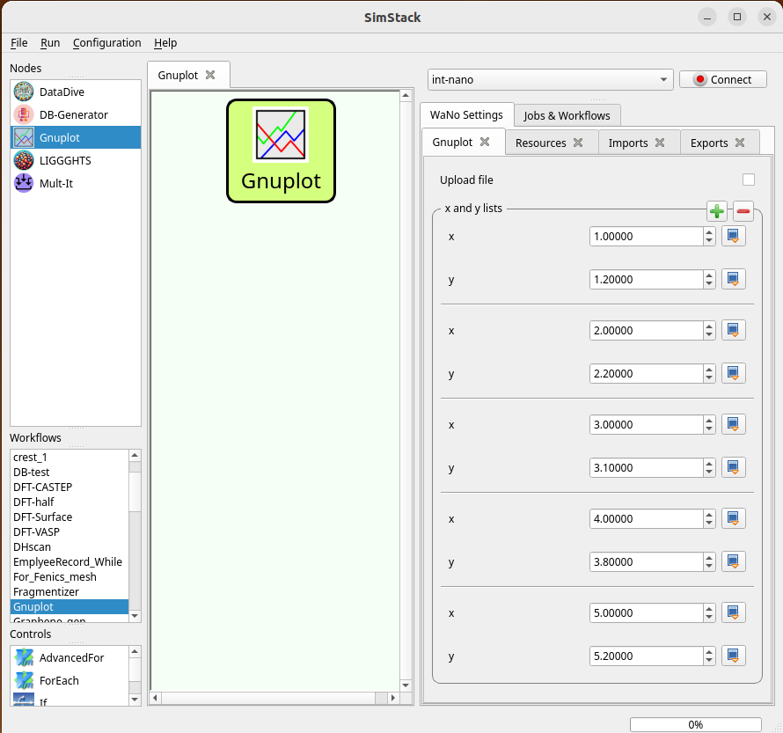Screen dimensions: 783x733
Task: Click the workflow canvas horizontal scrollbar right arrow
Action: 393,698
